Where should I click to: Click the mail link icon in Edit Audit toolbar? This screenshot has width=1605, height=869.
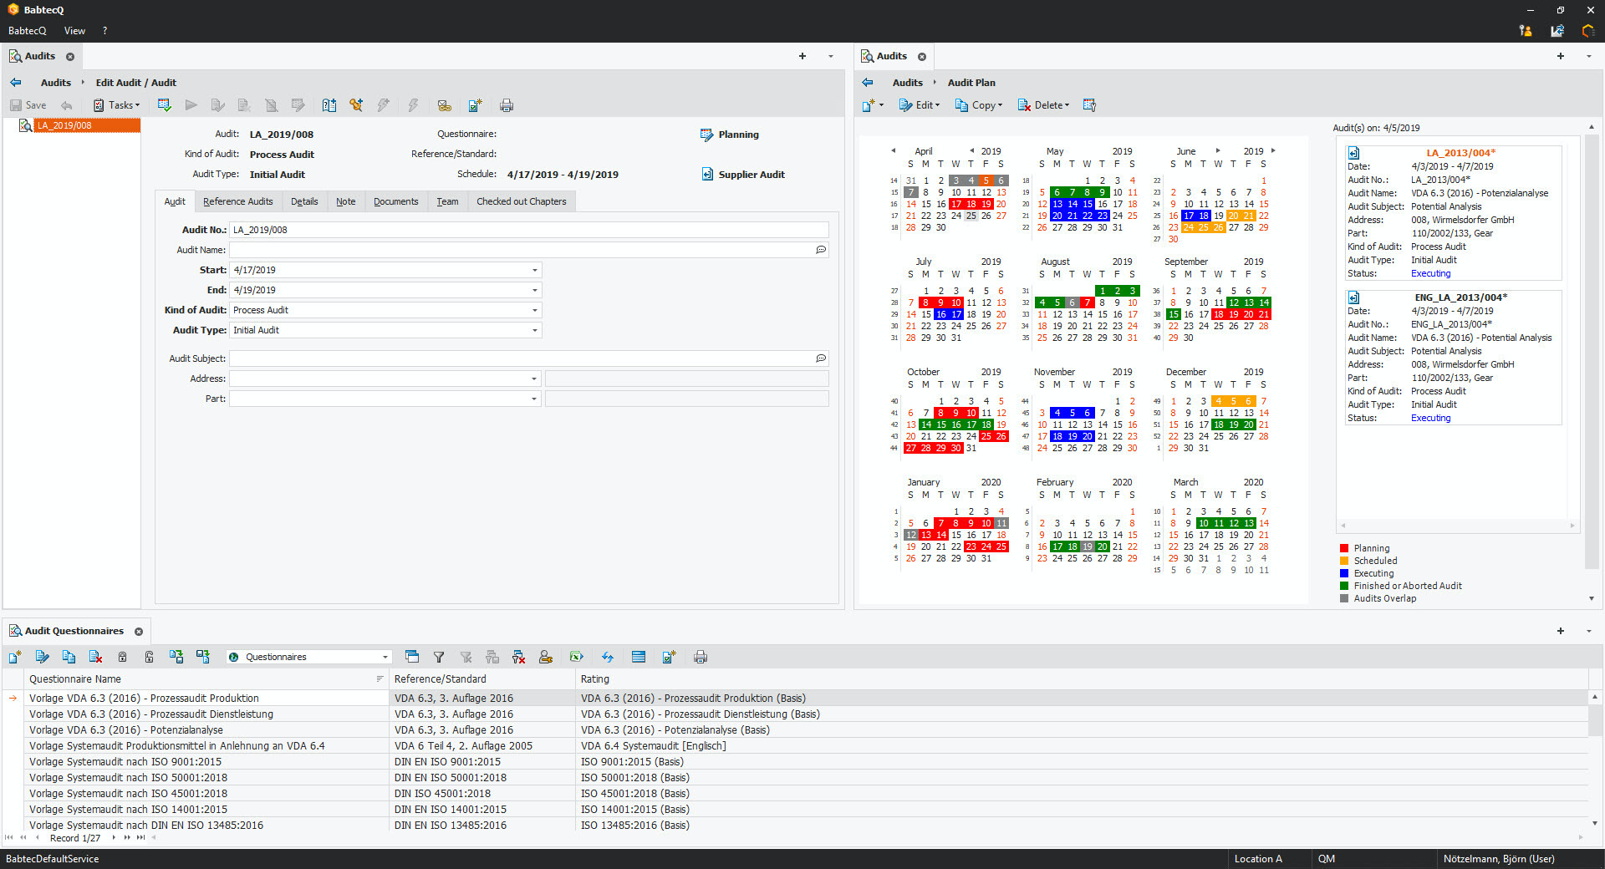444,105
